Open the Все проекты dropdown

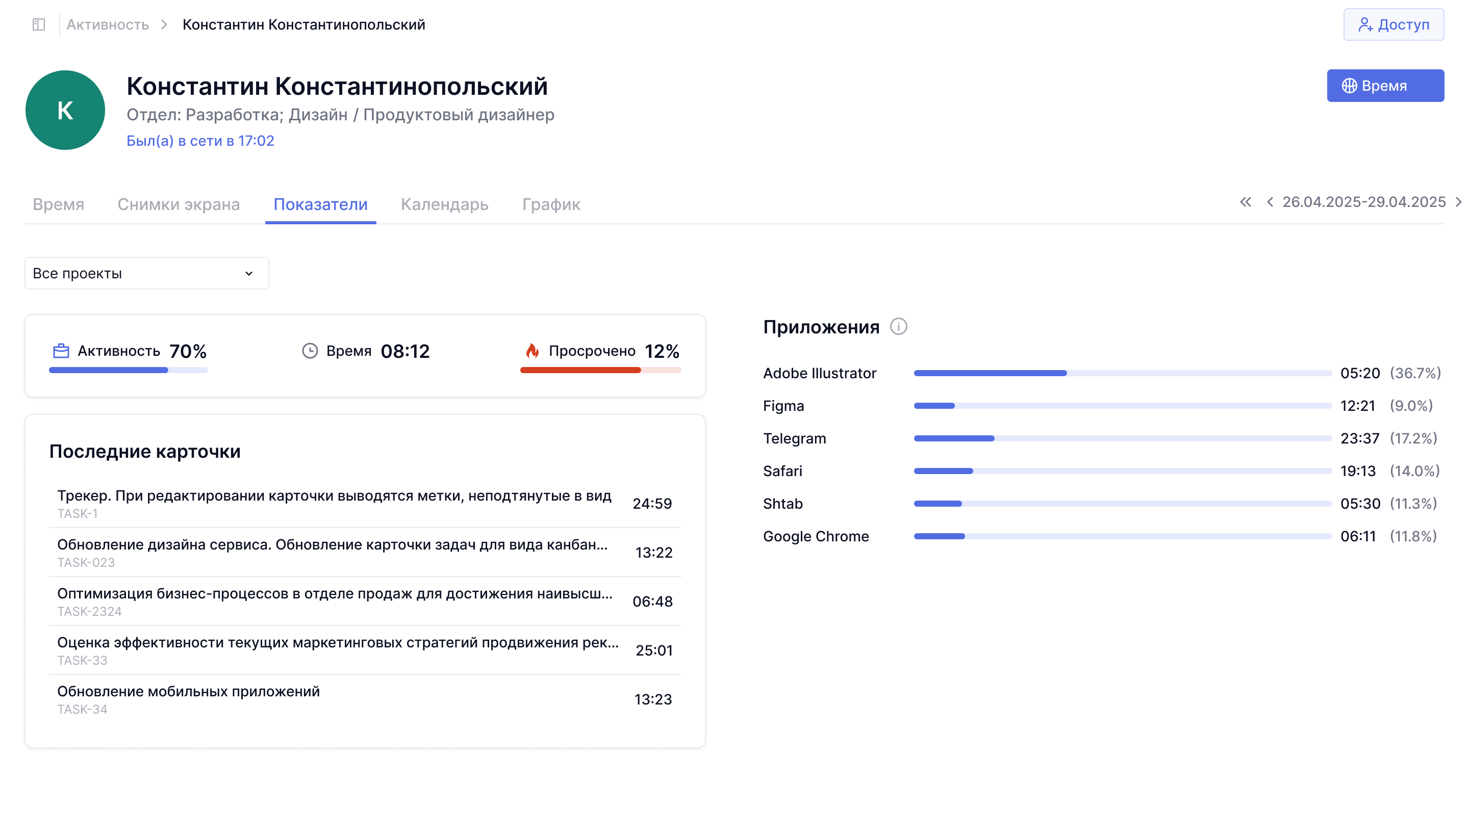pos(146,273)
